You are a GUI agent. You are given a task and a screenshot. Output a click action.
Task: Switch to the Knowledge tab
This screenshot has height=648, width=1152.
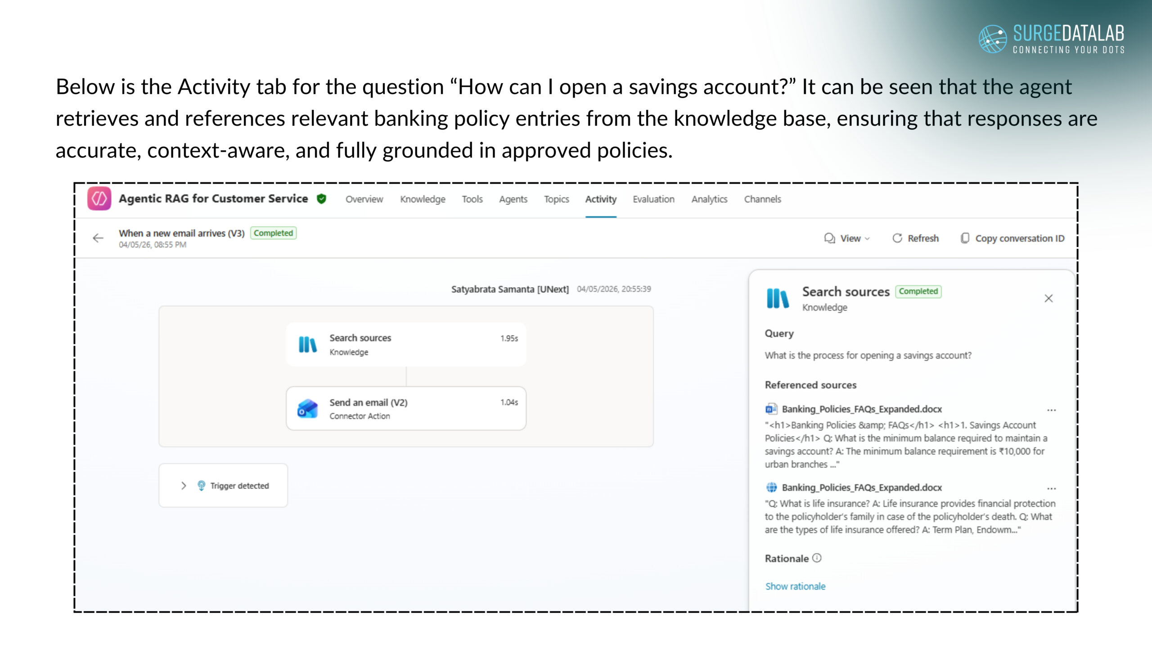click(423, 199)
